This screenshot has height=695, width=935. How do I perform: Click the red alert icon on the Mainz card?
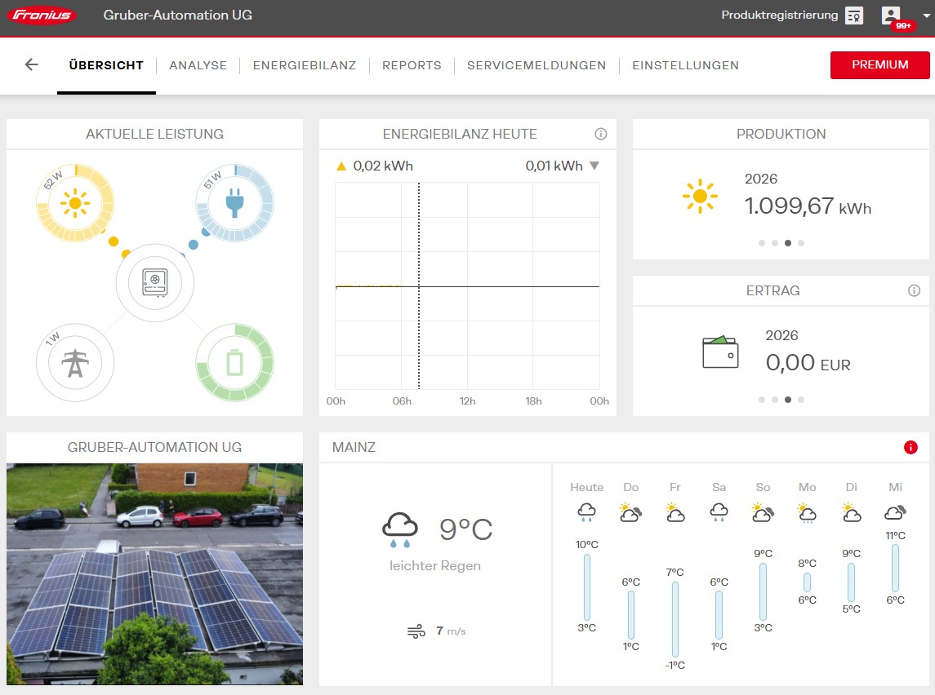pos(911,447)
